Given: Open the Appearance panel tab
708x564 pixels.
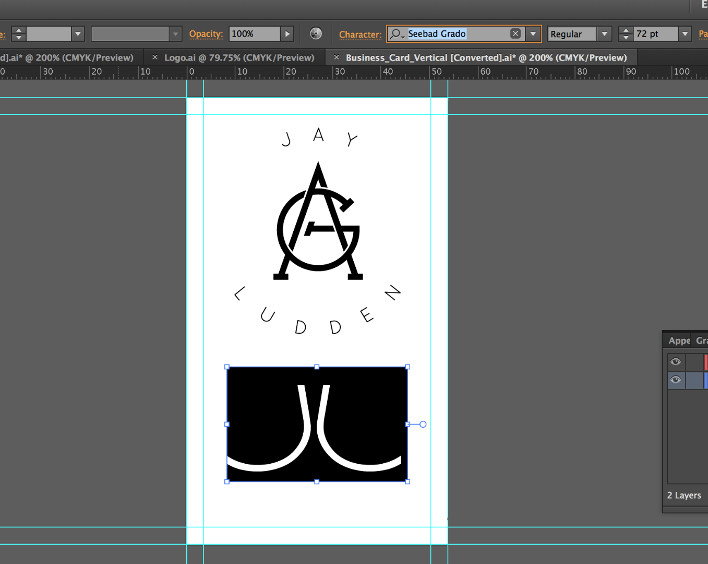Looking at the screenshot, I should click(x=679, y=340).
